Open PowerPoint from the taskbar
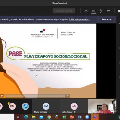120x120 pixels. 72,117
